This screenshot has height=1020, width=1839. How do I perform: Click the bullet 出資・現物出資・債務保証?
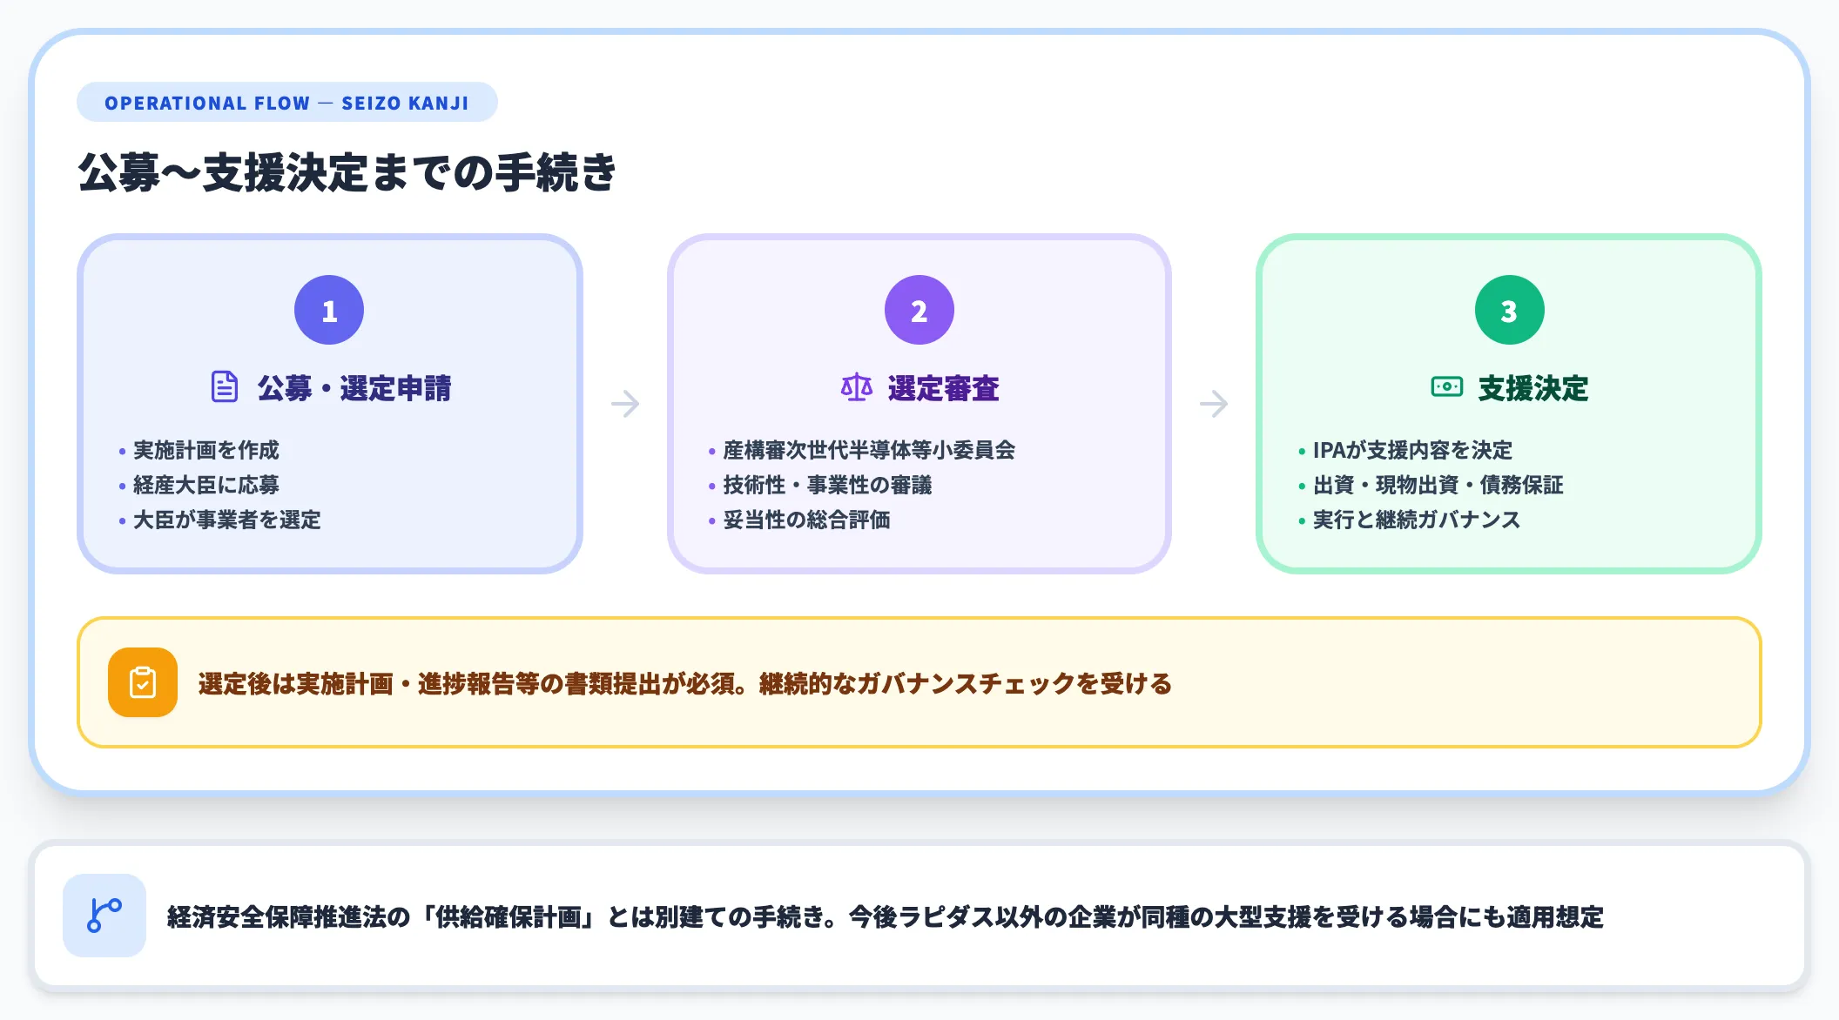[1438, 485]
